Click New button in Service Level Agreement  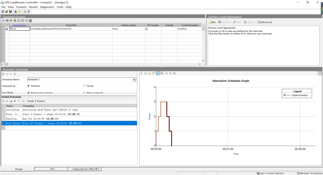(212, 22)
